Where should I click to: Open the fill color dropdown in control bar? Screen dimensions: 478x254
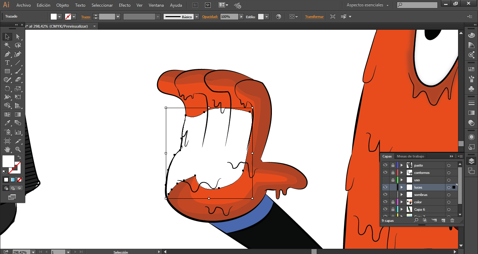(59, 17)
